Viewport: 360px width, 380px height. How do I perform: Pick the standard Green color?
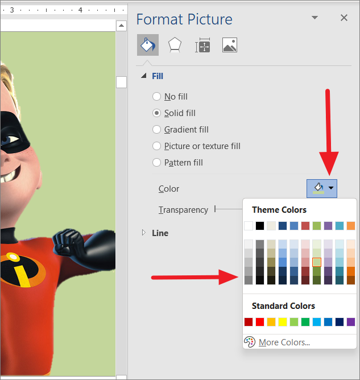click(x=305, y=322)
